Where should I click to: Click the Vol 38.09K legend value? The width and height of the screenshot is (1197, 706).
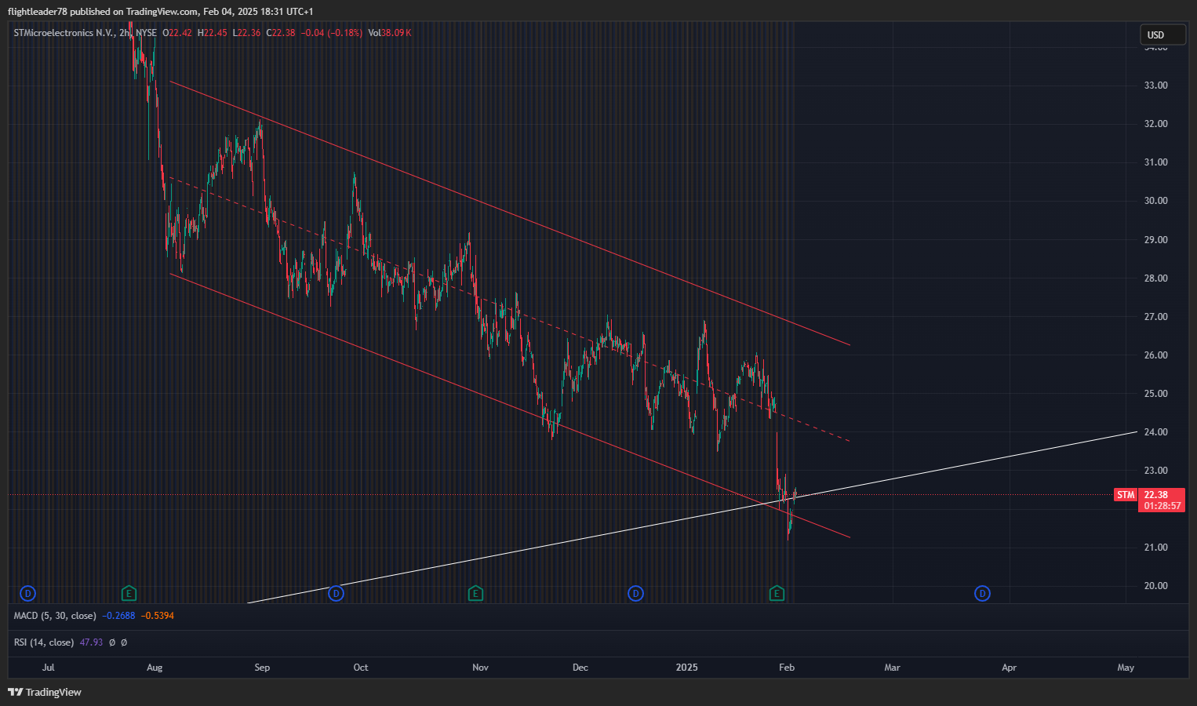click(389, 33)
